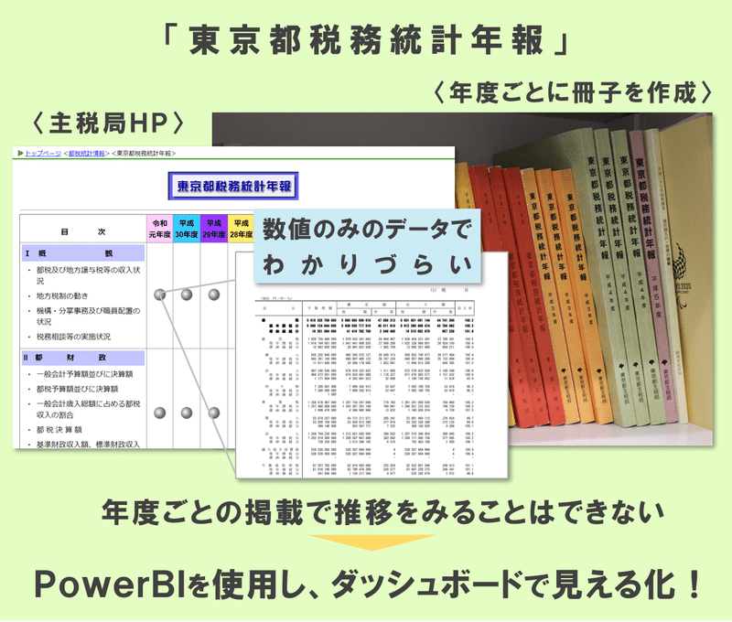
Task: Click 都税及び地方譲与税等の収入状況 item
Action: [x=88, y=275]
